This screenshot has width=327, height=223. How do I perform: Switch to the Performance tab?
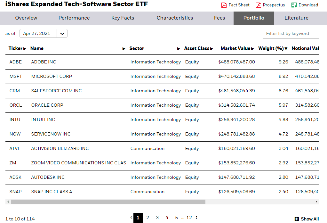point(74,18)
